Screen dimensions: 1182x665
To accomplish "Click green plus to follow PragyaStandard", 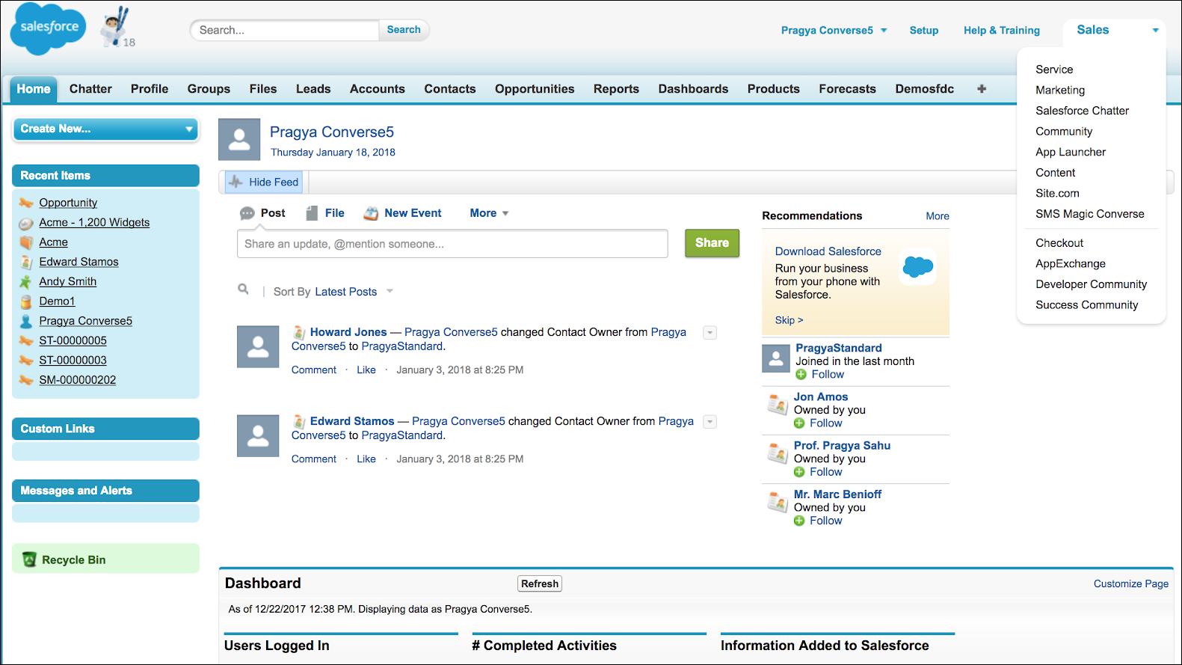I will tap(801, 375).
